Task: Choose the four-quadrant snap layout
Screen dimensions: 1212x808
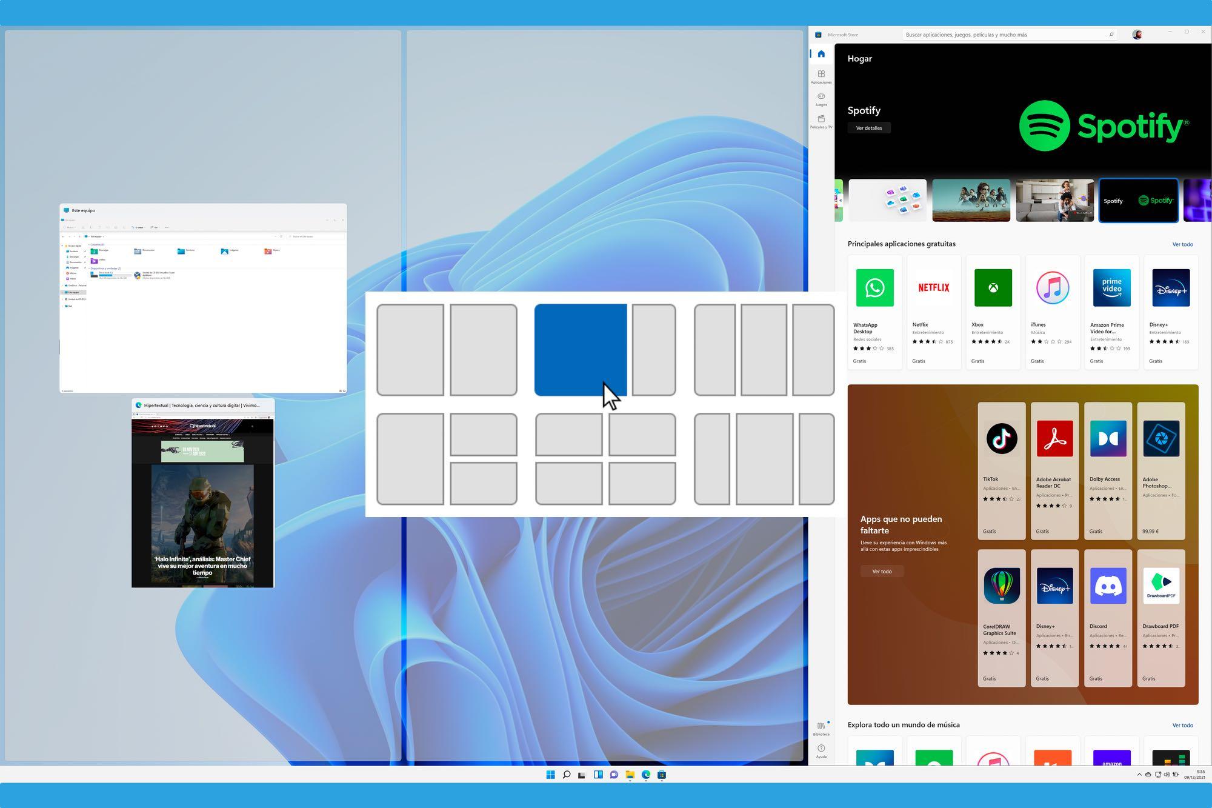Action: tap(605, 459)
